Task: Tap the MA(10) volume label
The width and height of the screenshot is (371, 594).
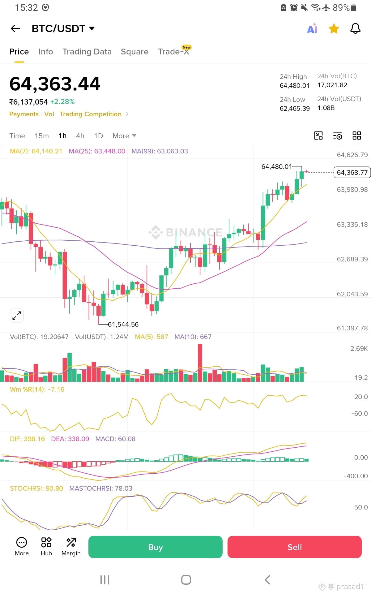Action: (x=193, y=337)
